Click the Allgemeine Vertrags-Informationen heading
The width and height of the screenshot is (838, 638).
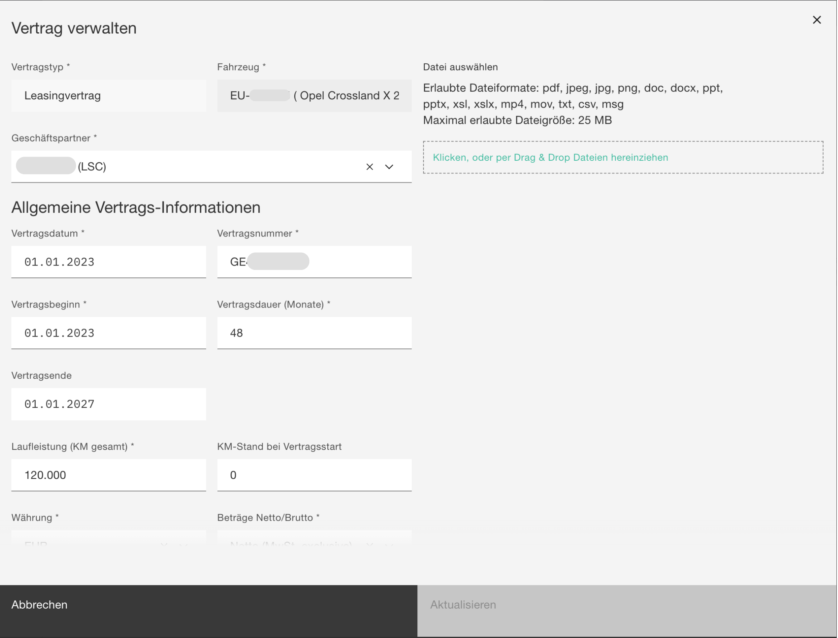pos(136,208)
